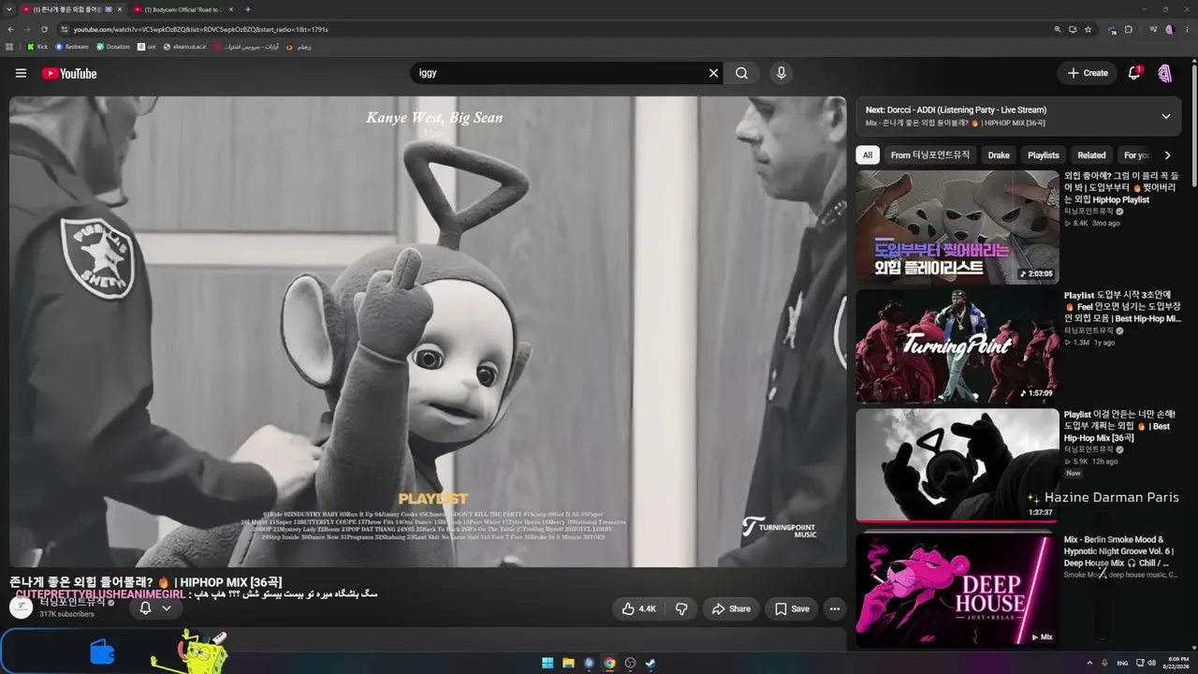Go back to the previous page
Screen dimensions: 1198x674
(10, 29)
